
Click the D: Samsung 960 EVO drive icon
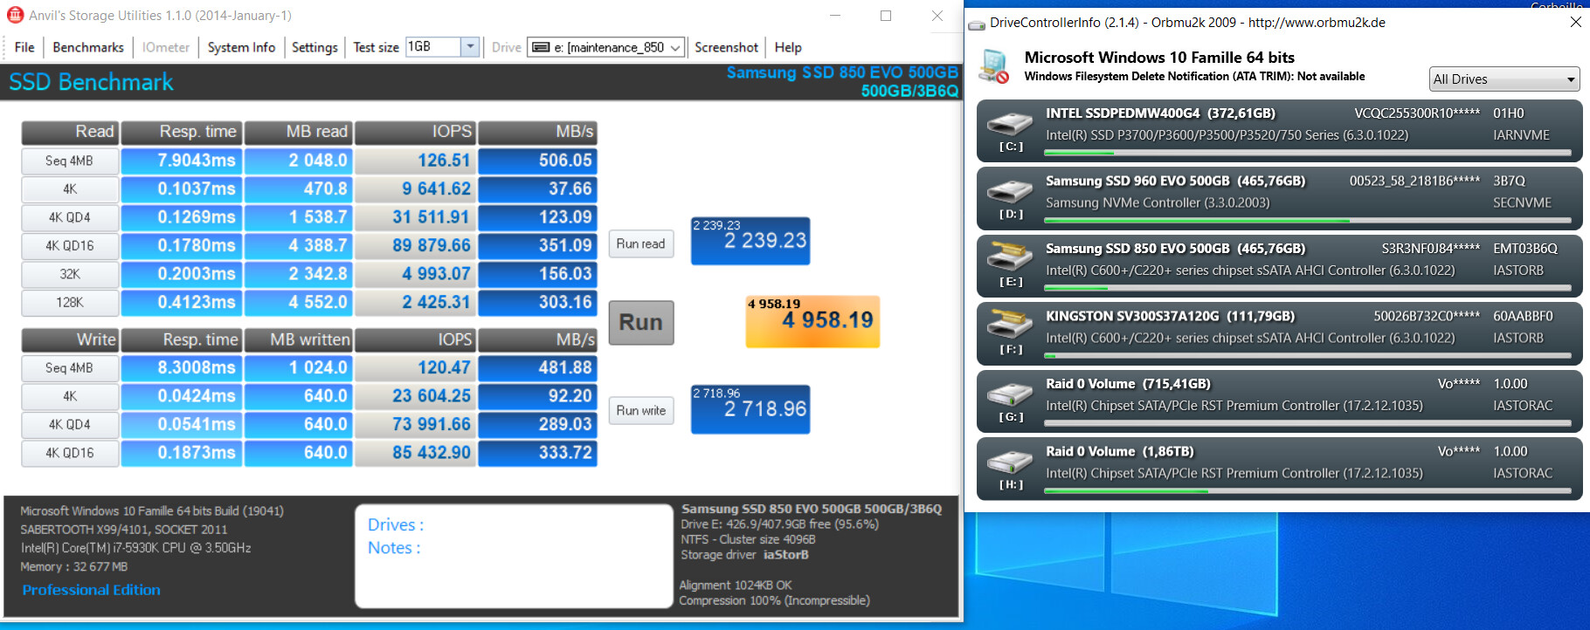(x=1010, y=190)
